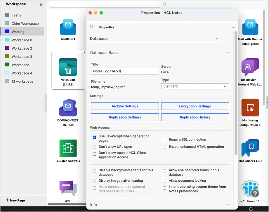Screen dimensions: 269x212
Task: Expand the Info section
Action: 228,205
